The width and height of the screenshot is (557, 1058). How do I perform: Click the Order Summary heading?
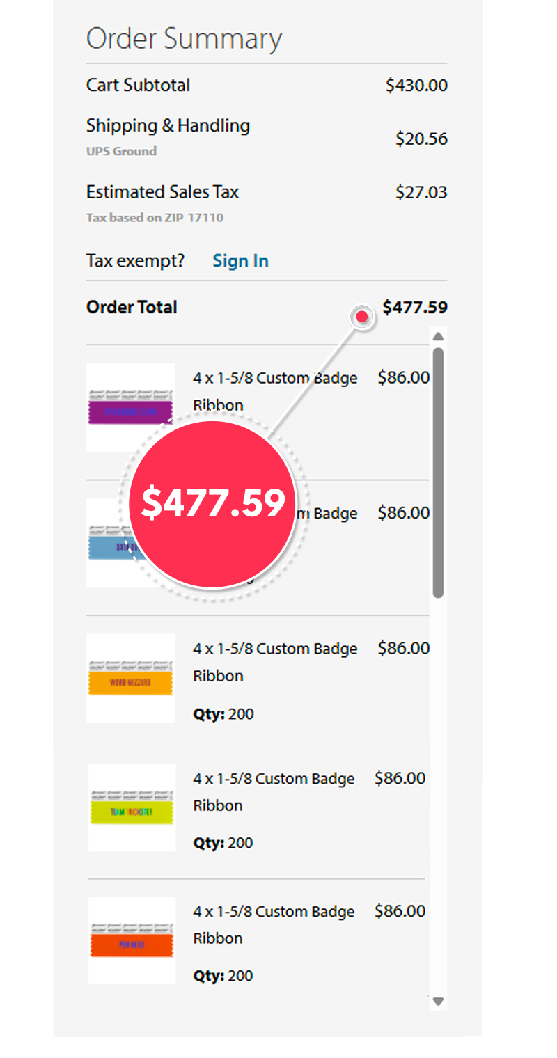184,38
